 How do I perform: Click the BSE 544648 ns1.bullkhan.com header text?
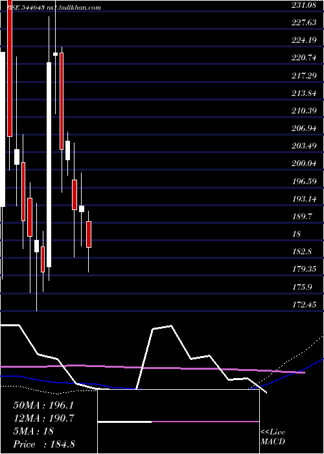(54, 7)
